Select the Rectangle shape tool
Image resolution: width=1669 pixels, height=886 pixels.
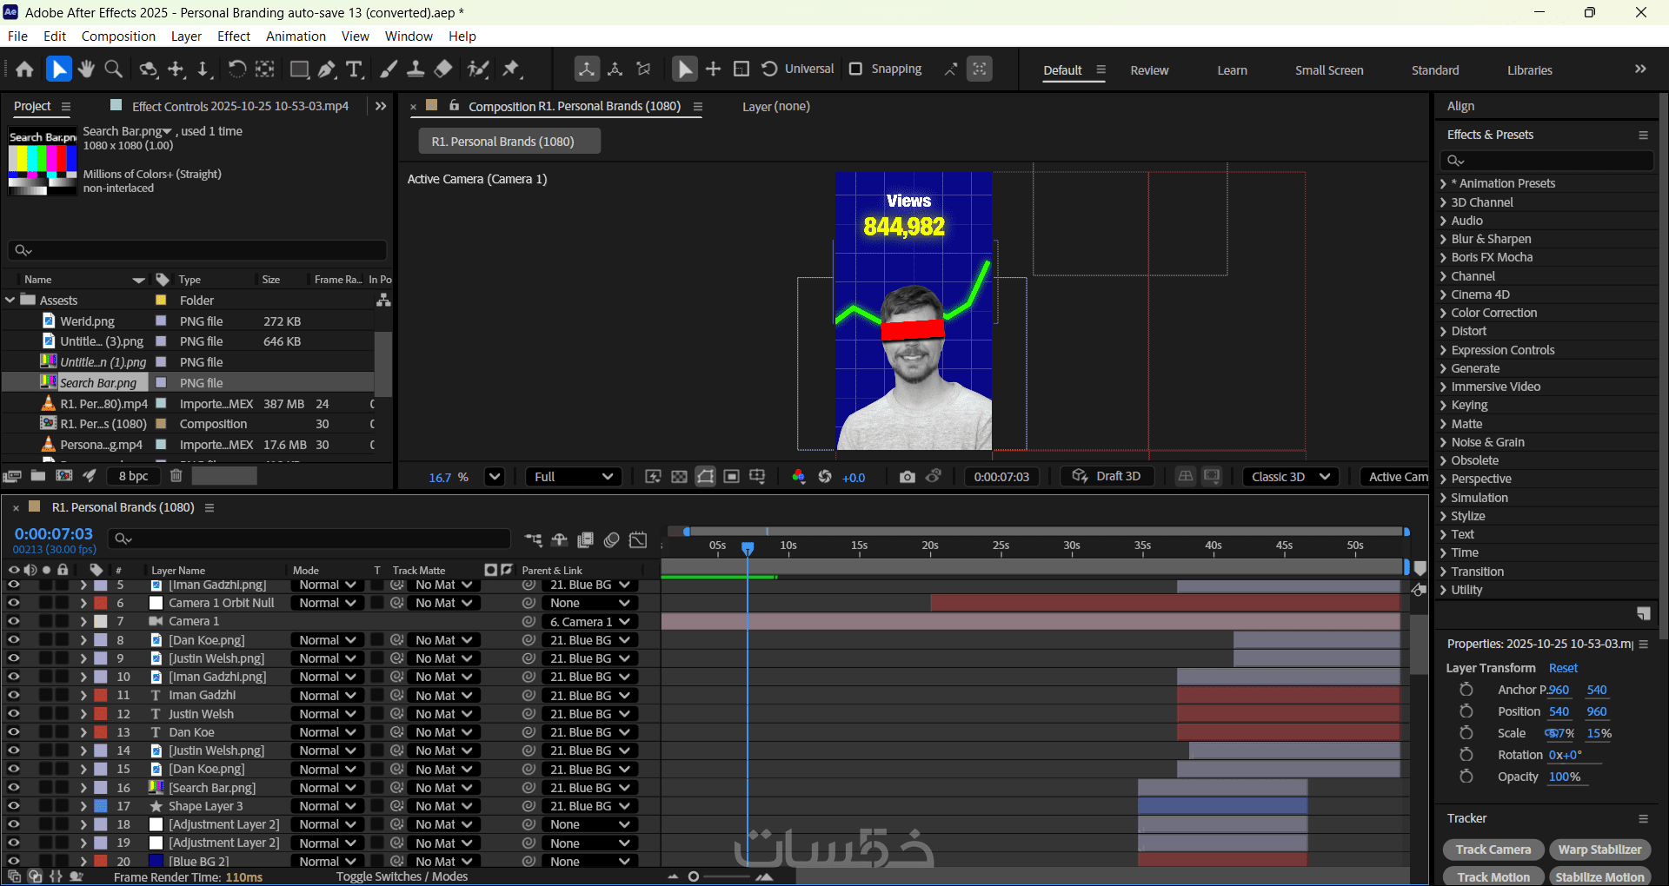pyautogui.click(x=299, y=69)
